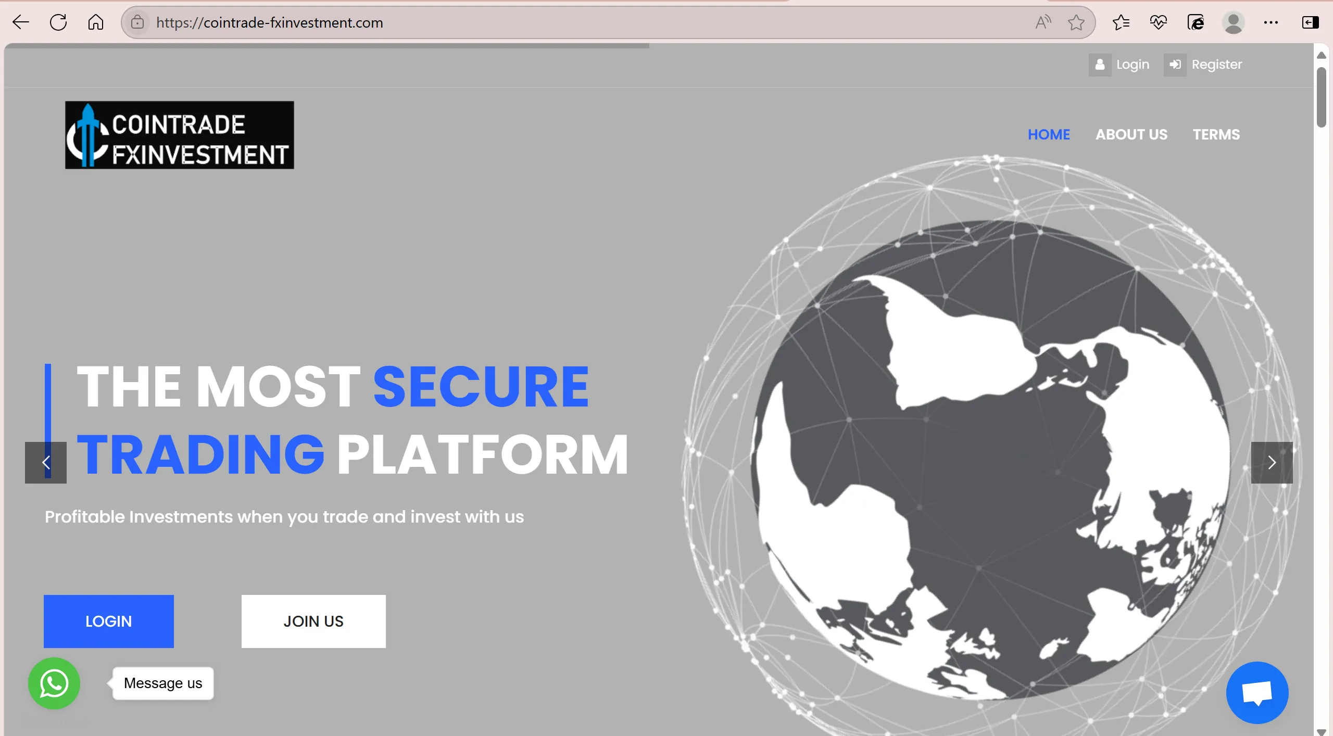Image resolution: width=1333 pixels, height=736 pixels.
Task: Open Browser essentials heart icon
Action: 1159,22
